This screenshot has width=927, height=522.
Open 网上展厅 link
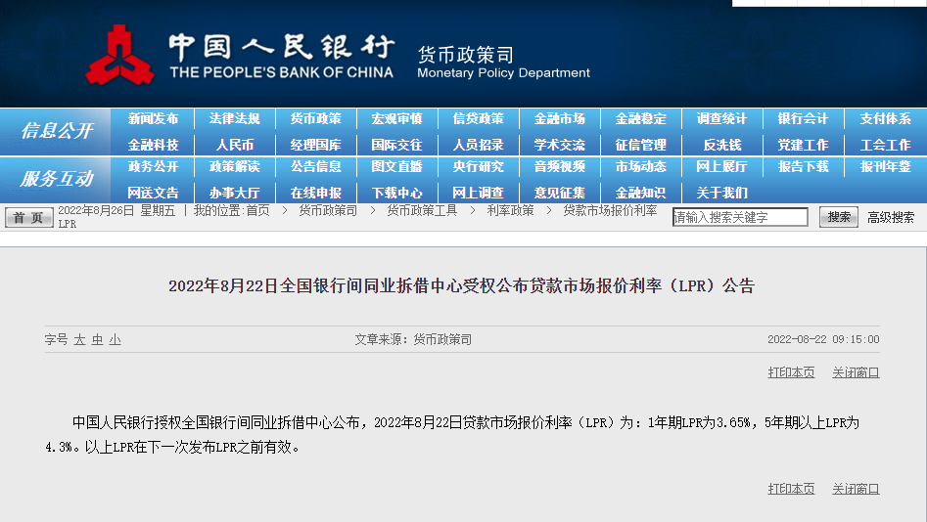721,166
